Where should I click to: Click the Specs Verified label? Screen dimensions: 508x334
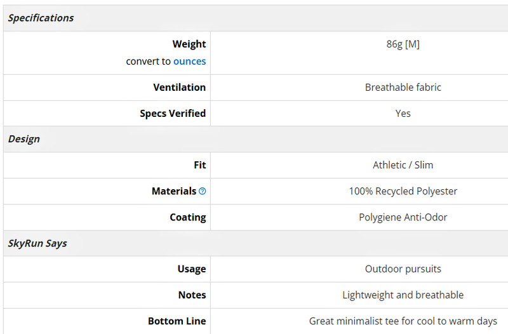click(173, 114)
